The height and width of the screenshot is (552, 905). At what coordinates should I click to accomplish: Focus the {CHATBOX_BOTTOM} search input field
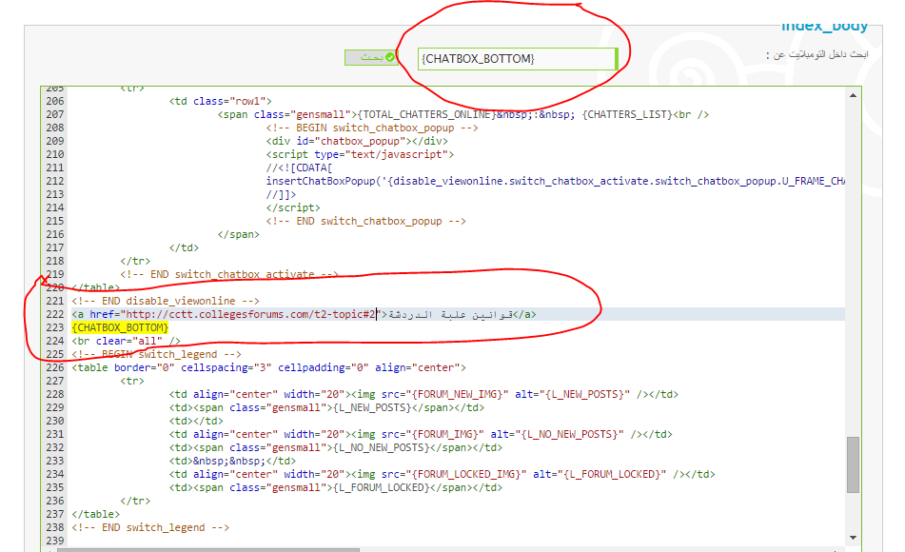click(x=518, y=59)
